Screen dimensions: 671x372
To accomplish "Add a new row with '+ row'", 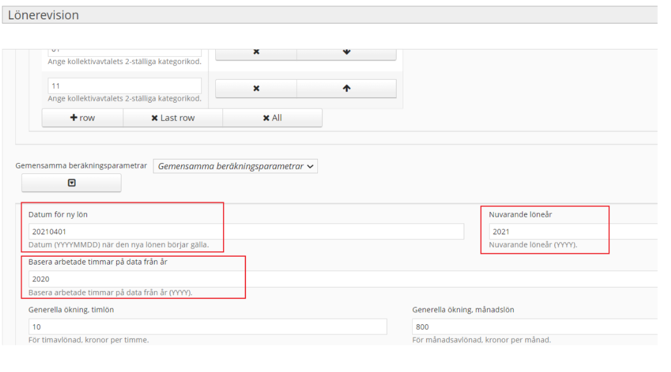I will click(82, 118).
